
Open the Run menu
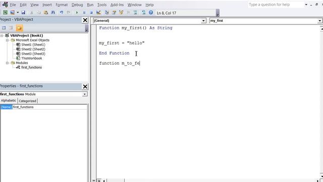(90, 5)
